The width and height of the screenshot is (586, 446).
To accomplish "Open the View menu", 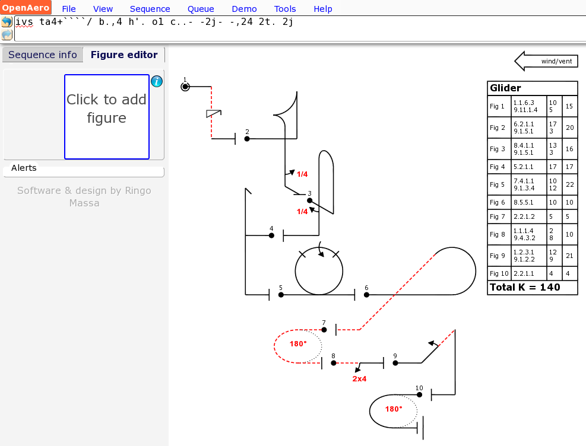I will [103, 9].
